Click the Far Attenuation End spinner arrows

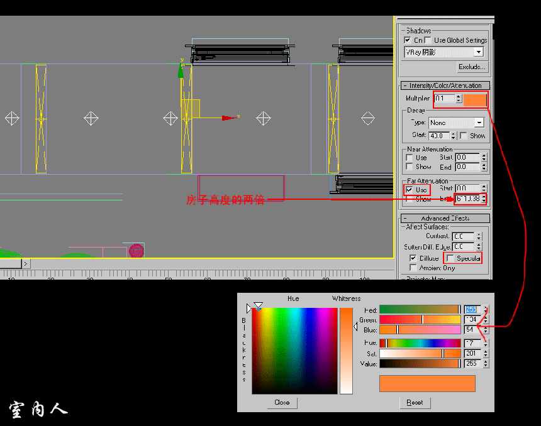click(x=483, y=199)
